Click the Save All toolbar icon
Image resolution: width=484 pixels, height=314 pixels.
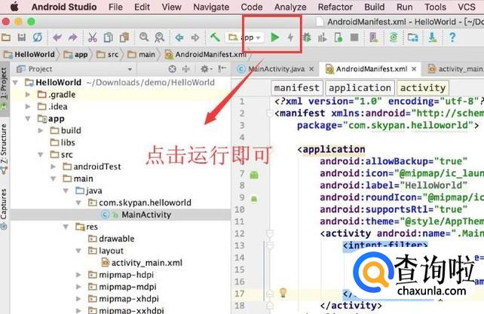[21, 38]
